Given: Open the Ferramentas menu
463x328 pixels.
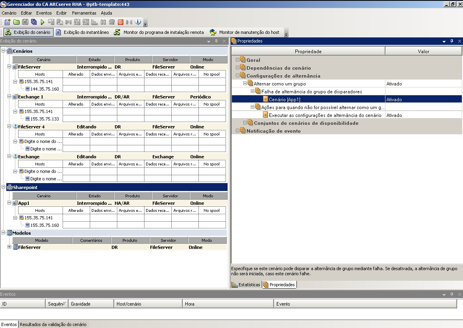Looking at the screenshot, I should pos(84,13).
